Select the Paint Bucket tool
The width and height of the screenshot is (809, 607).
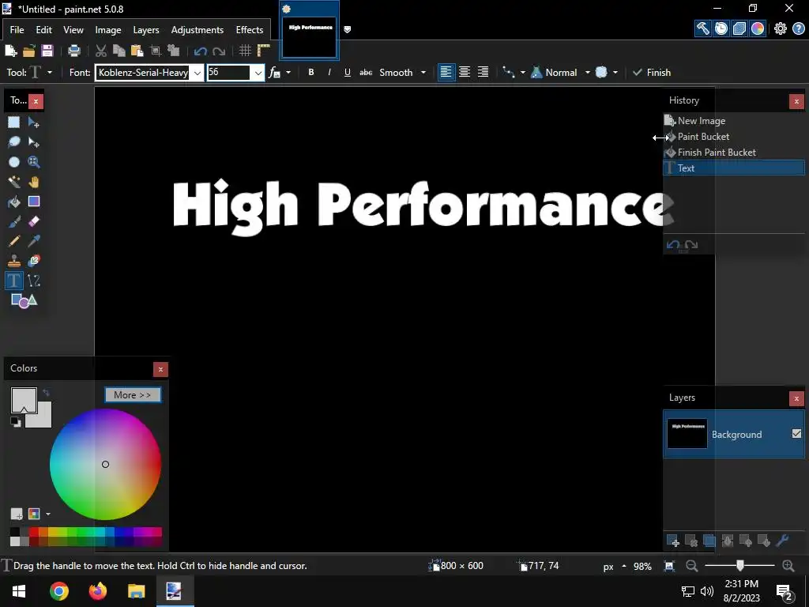pos(14,202)
